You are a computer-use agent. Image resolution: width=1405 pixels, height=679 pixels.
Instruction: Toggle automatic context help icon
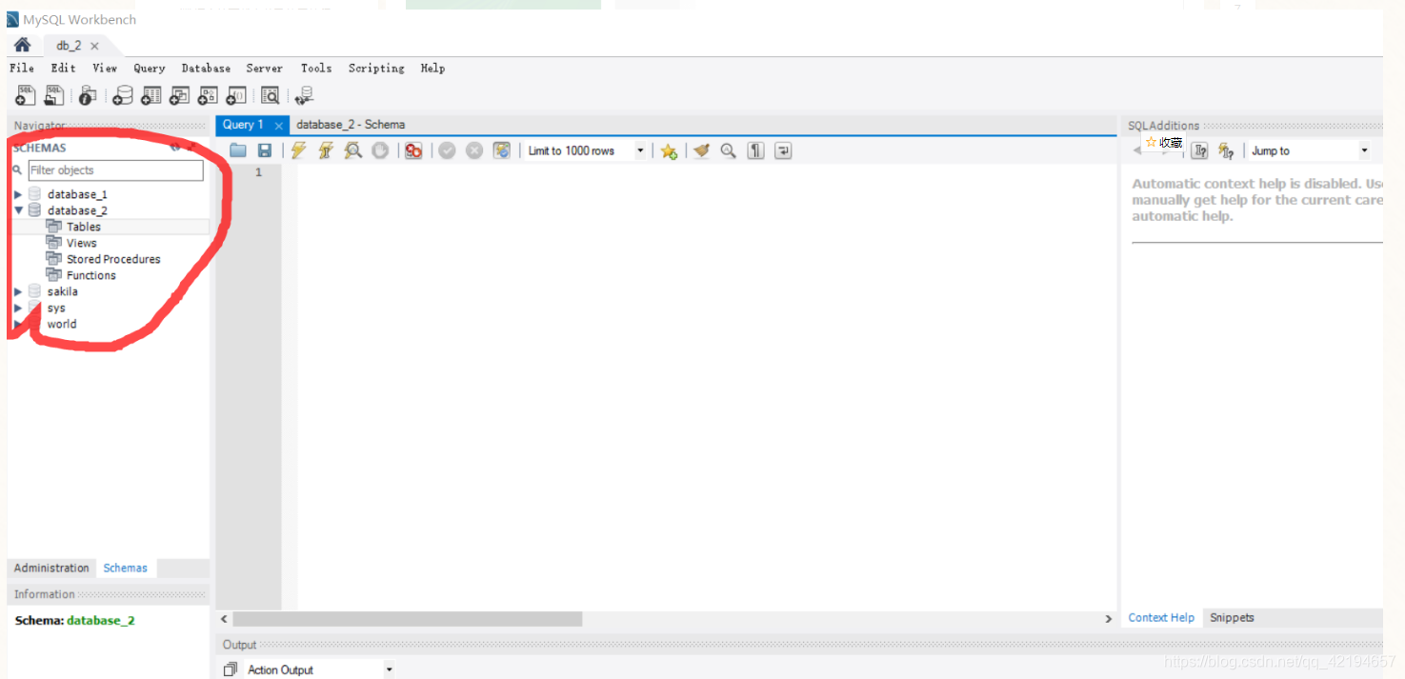[1200, 150]
